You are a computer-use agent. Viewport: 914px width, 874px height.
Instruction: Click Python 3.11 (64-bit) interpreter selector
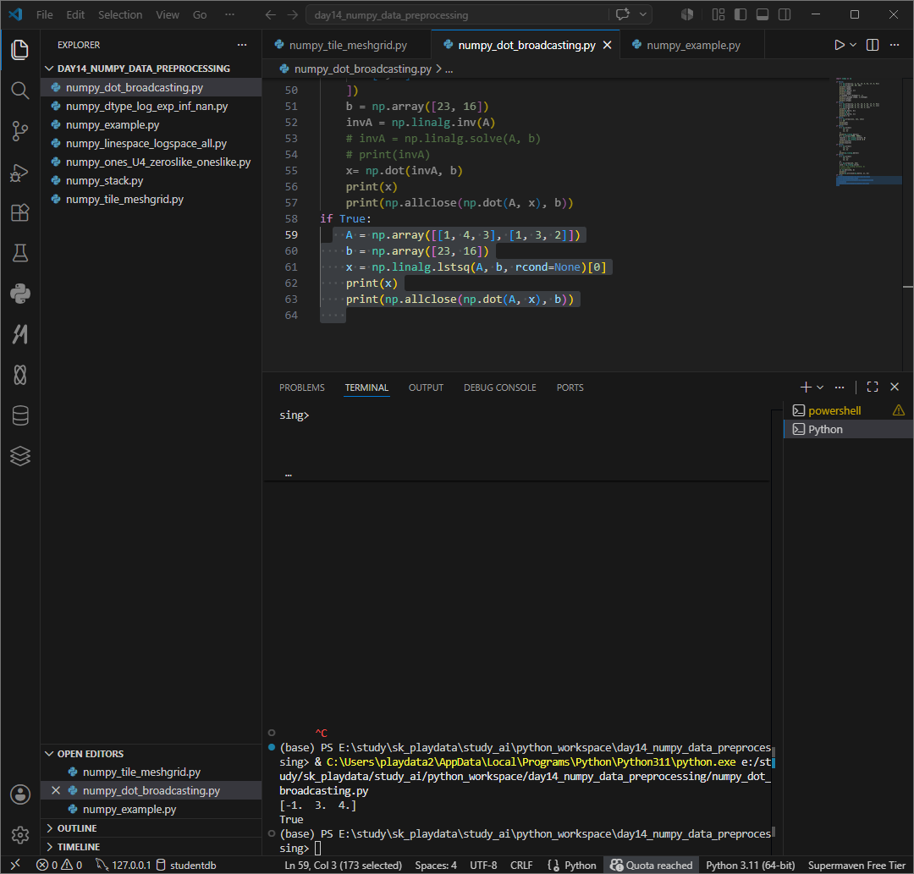[750, 866]
